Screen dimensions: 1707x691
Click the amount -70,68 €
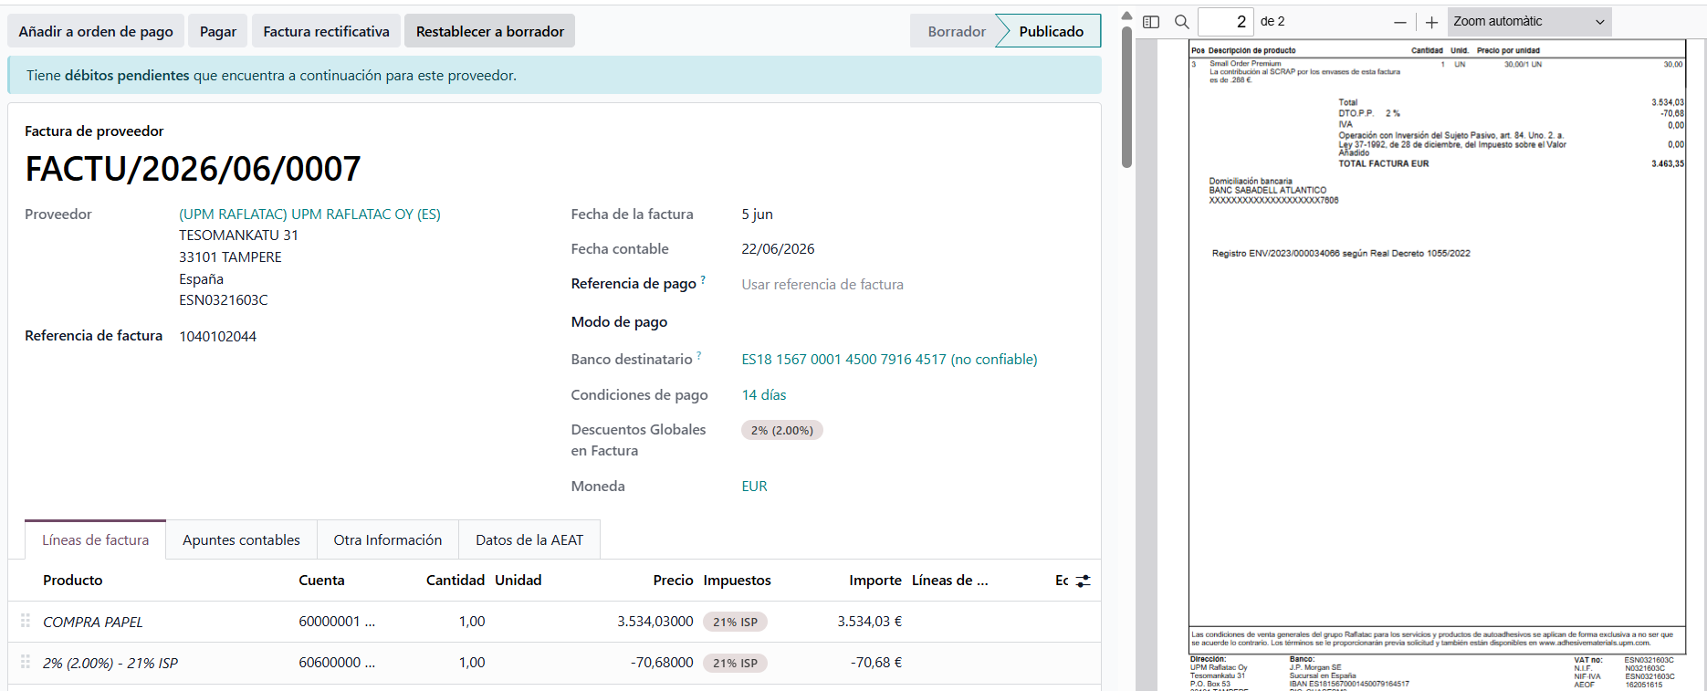(876, 663)
